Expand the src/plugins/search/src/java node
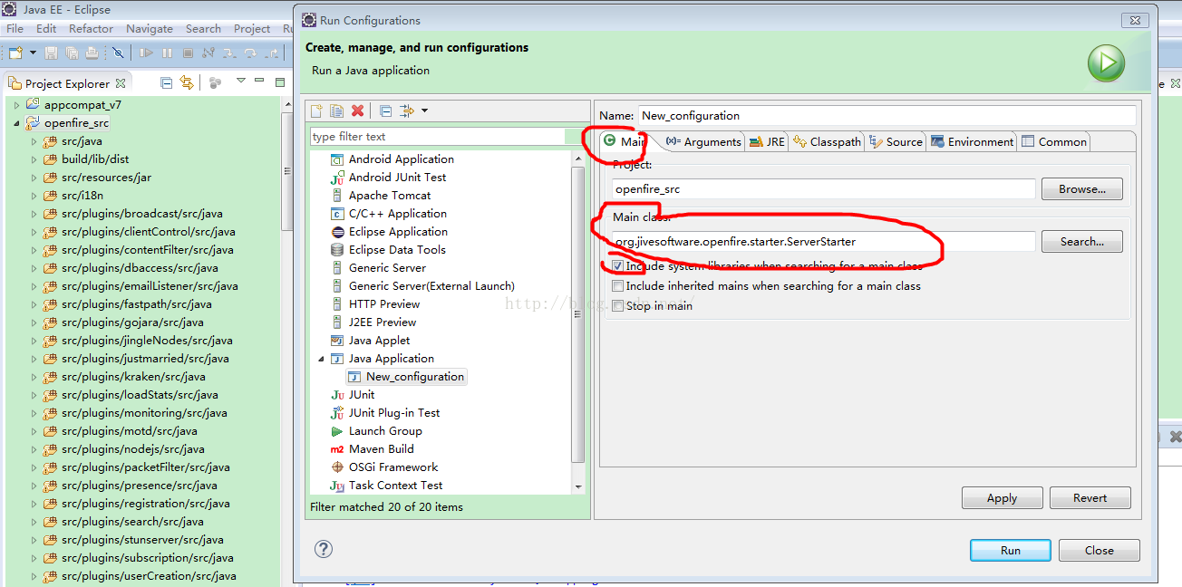The image size is (1182, 587). point(34,522)
